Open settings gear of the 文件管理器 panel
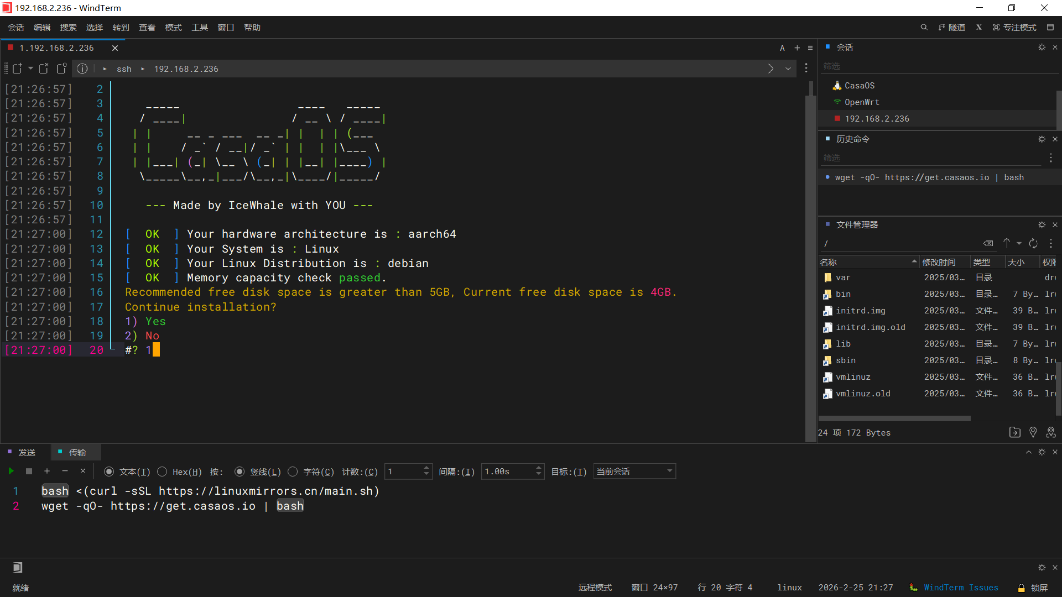 tap(1042, 225)
